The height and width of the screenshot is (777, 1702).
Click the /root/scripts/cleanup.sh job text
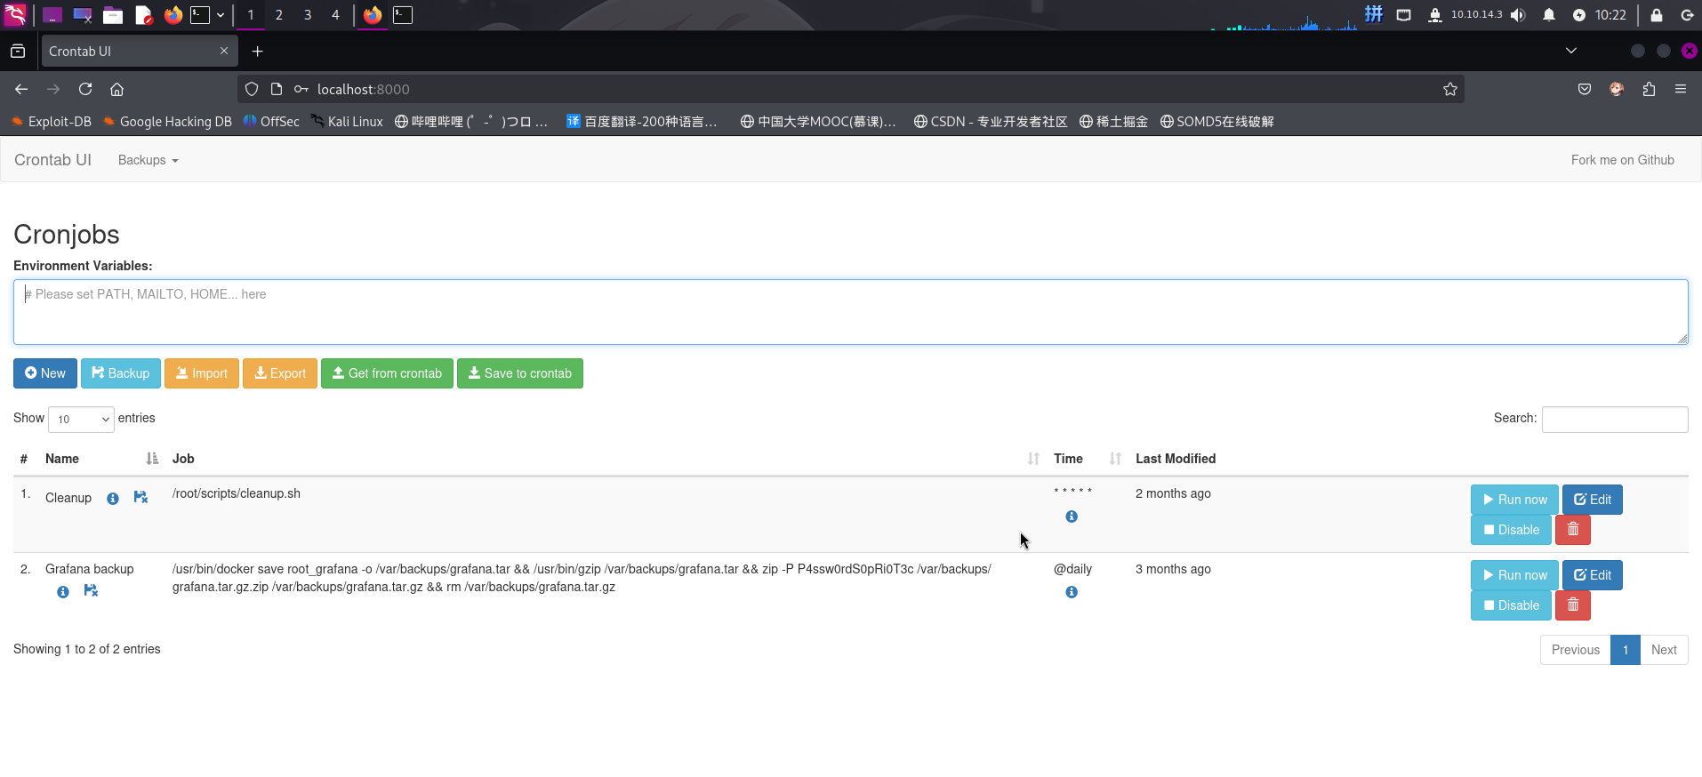237,493
